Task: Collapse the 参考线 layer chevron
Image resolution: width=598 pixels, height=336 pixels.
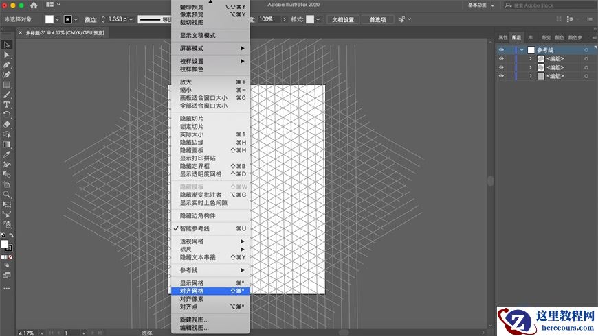Action: tap(522, 50)
